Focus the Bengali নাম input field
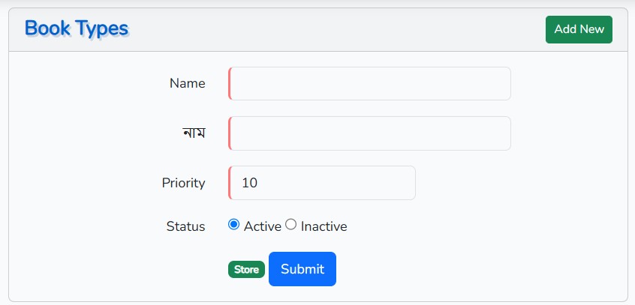 (x=369, y=133)
